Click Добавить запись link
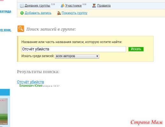165x127 pixels. pyautogui.click(x=38, y=13)
